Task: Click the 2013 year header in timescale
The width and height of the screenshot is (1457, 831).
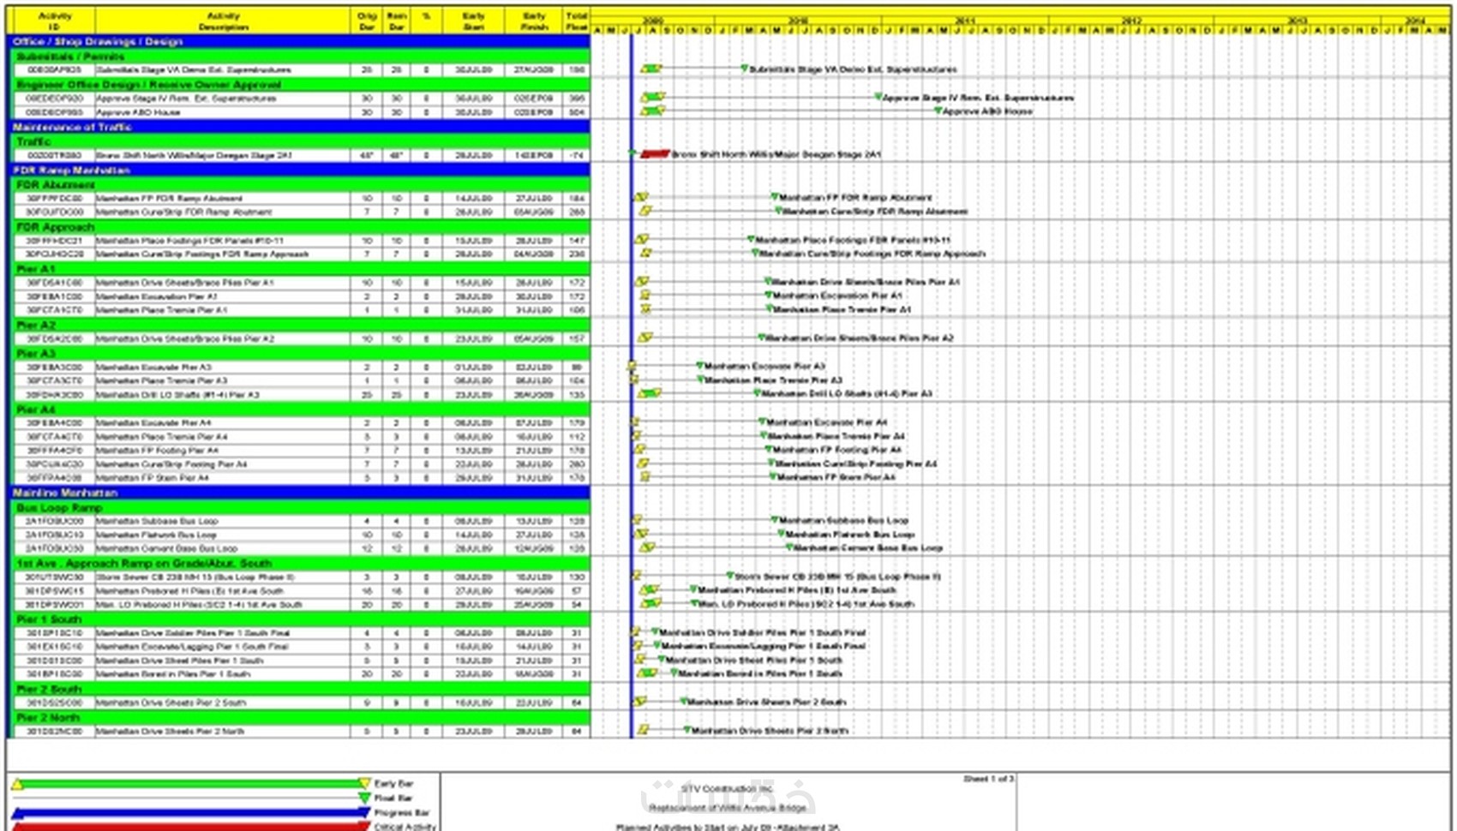Action: 1297,19
